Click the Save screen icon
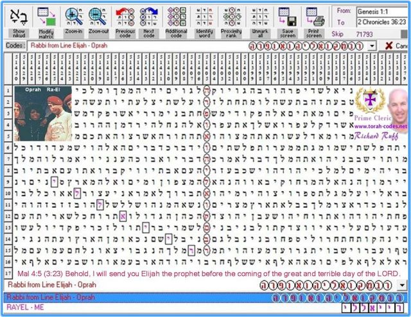411x317 pixels. tap(288, 17)
